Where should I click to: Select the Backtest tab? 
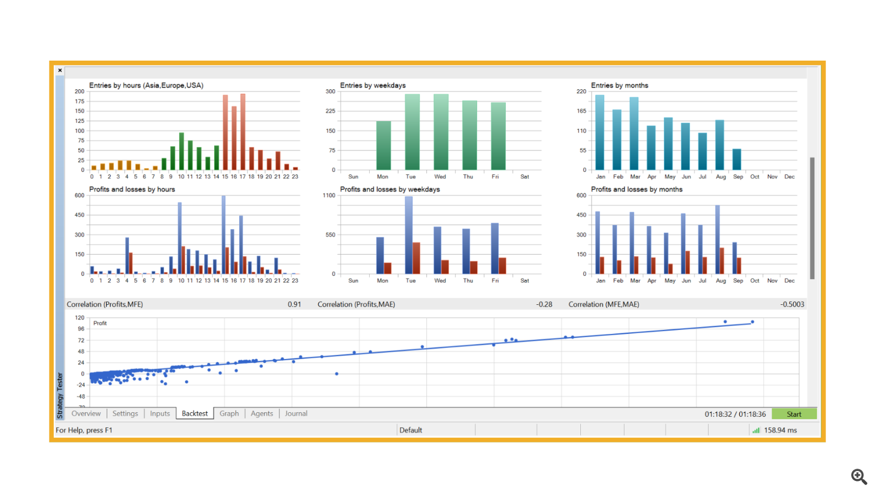[x=195, y=413]
